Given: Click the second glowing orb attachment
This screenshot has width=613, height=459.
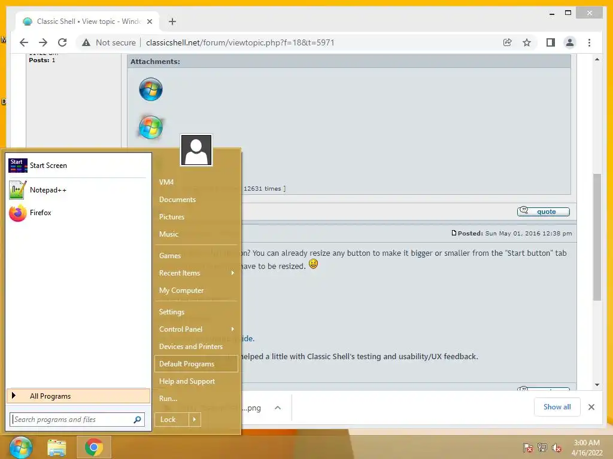Looking at the screenshot, I should click(151, 127).
